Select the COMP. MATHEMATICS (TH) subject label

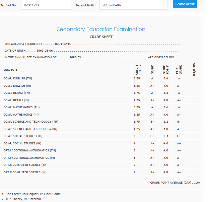(x=21, y=107)
